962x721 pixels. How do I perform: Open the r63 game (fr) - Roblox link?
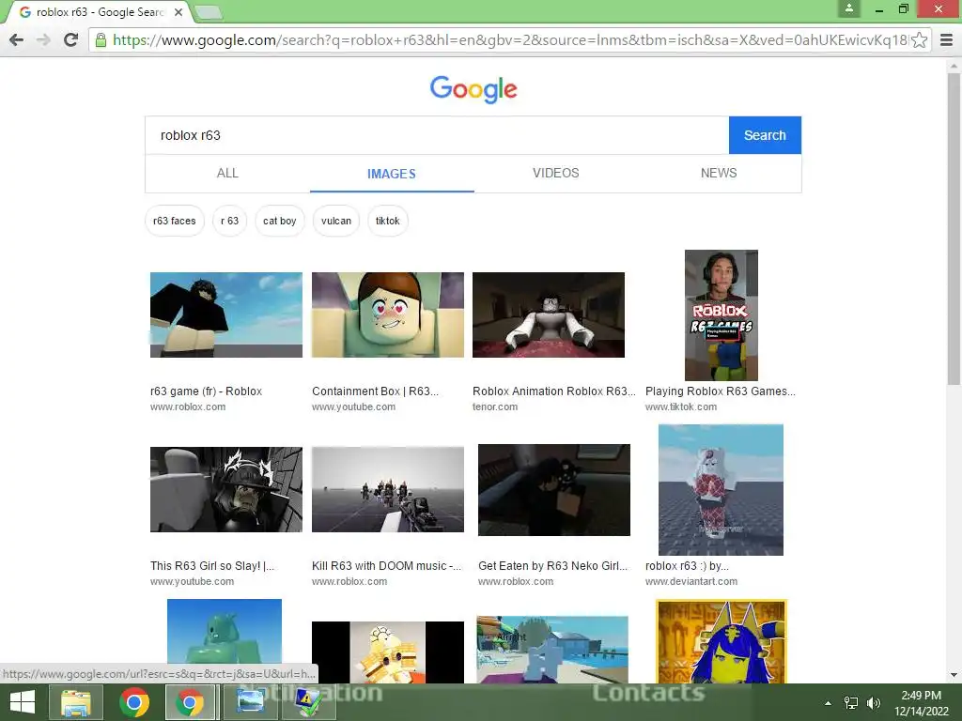(x=206, y=391)
